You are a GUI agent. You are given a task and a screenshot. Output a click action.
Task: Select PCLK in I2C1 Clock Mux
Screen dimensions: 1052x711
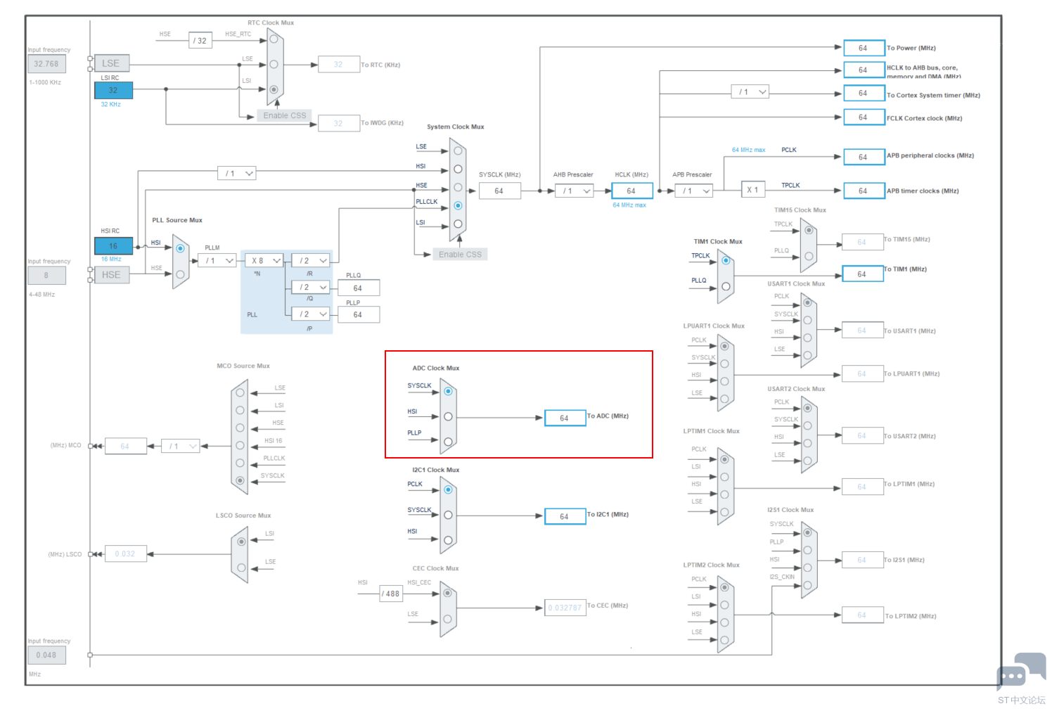(448, 489)
